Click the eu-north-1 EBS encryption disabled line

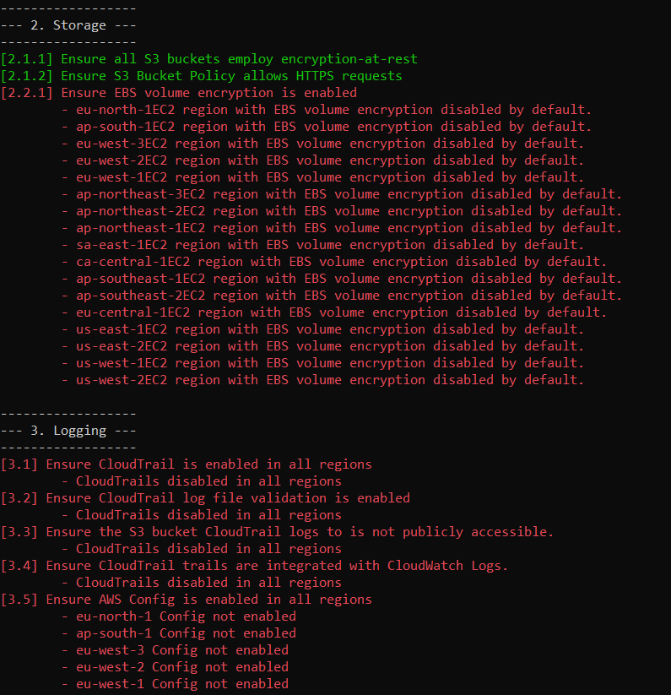(327, 110)
